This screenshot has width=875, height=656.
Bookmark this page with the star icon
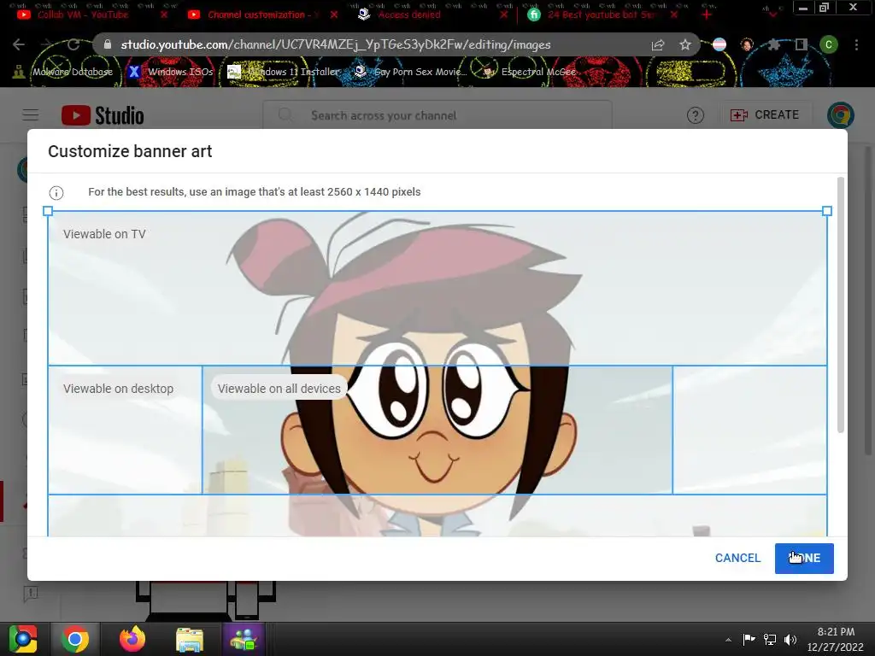[685, 44]
